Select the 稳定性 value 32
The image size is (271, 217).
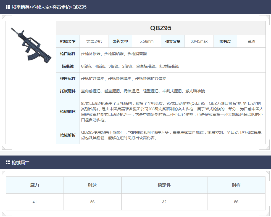pyautogui.click(x=164, y=202)
